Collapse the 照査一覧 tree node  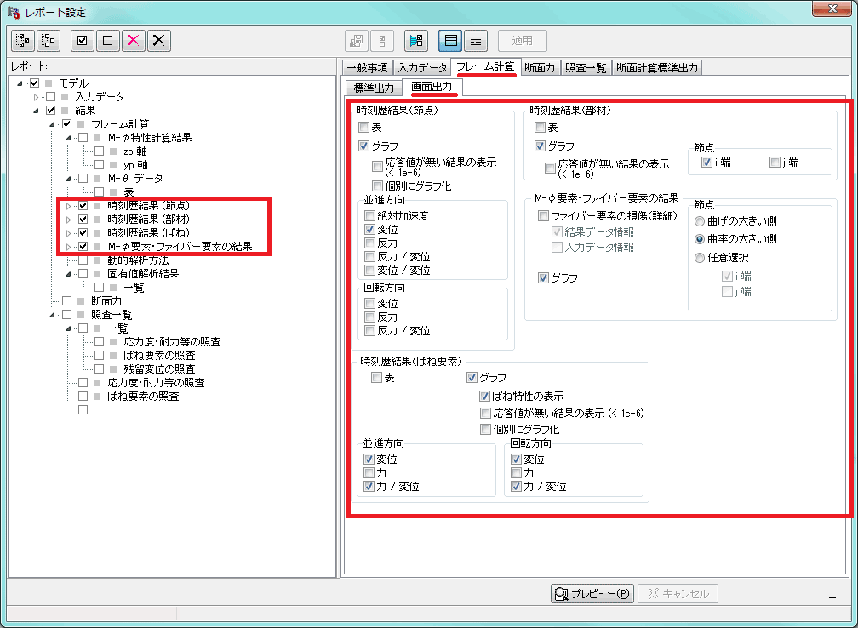53,315
